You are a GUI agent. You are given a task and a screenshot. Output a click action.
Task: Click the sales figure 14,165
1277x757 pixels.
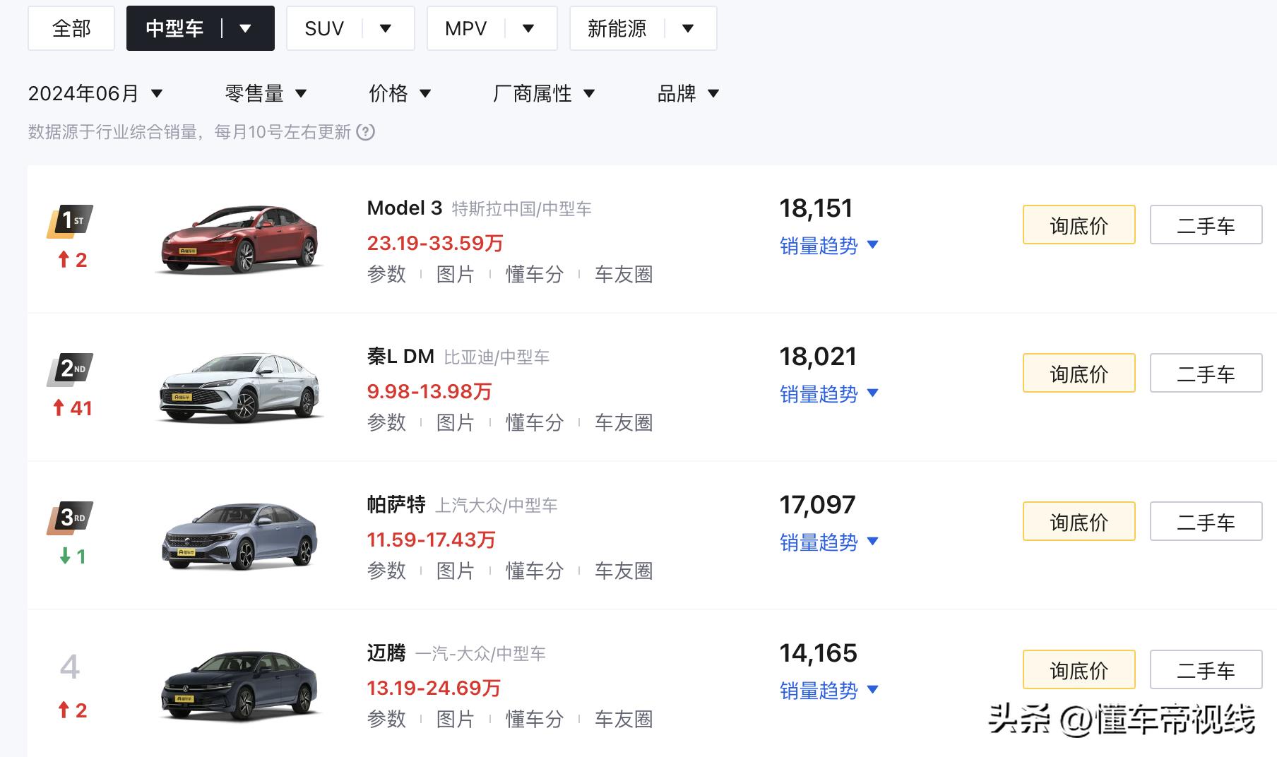pyautogui.click(x=818, y=653)
